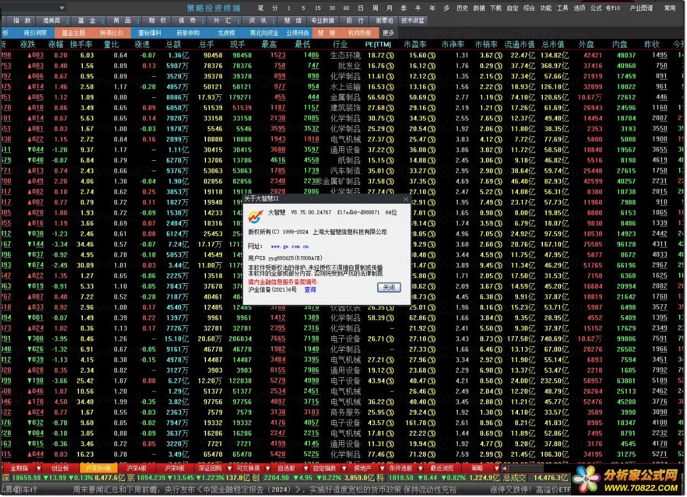The image size is (687, 497).
Task: Click circled-3 icon beside PE 27.68
Action: pos(390,108)
